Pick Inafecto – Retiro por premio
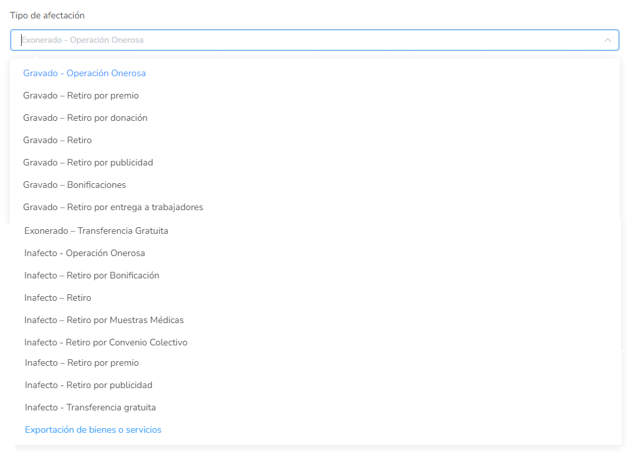 tap(82, 363)
